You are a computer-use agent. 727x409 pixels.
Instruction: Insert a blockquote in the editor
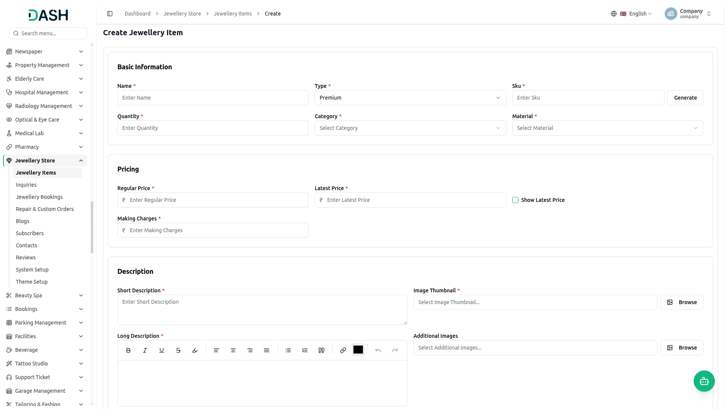point(321,350)
